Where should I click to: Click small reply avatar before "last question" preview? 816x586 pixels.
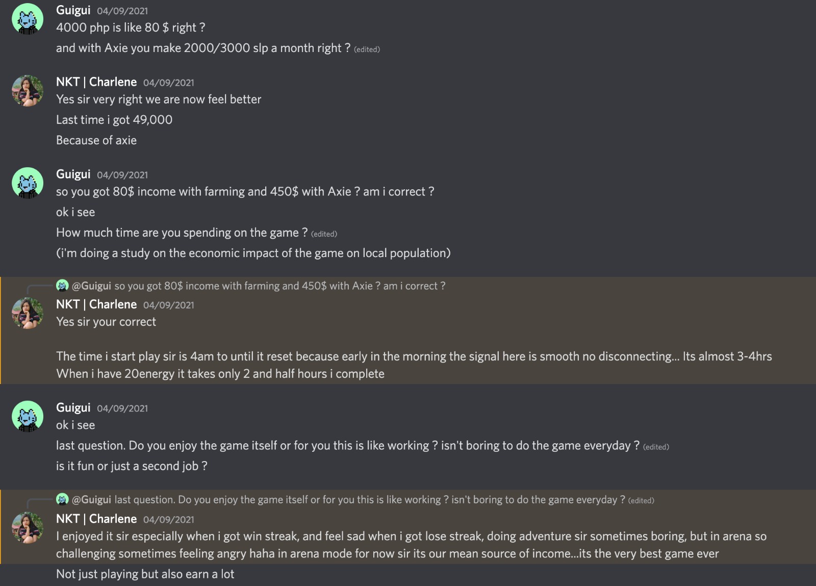pyautogui.click(x=62, y=499)
